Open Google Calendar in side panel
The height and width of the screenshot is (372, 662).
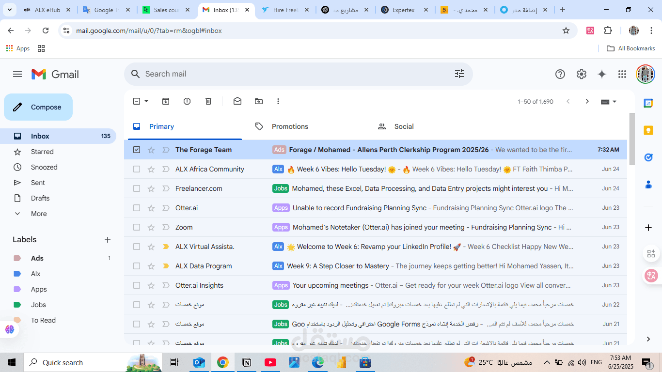pyautogui.click(x=648, y=103)
